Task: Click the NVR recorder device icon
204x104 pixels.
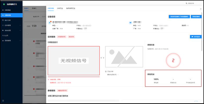Action: (x=130, y=23)
